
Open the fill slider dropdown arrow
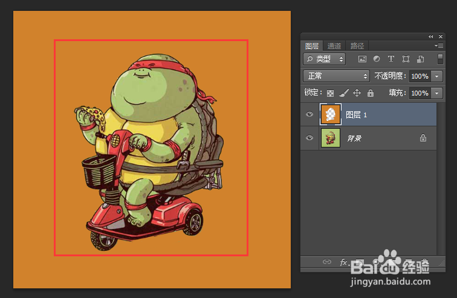(x=437, y=93)
